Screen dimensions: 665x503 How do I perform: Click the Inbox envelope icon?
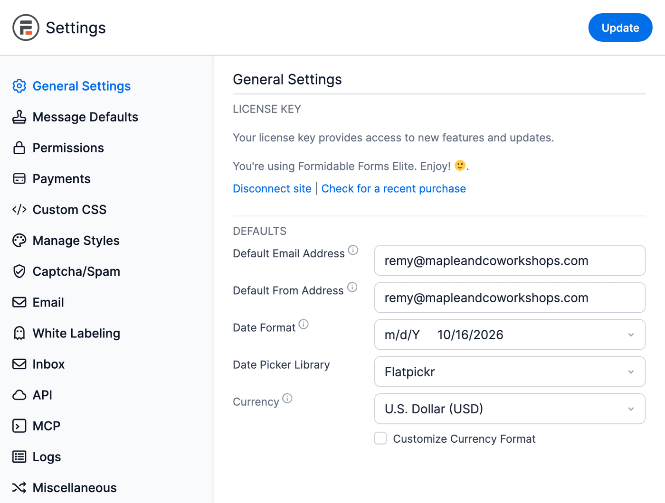click(19, 364)
